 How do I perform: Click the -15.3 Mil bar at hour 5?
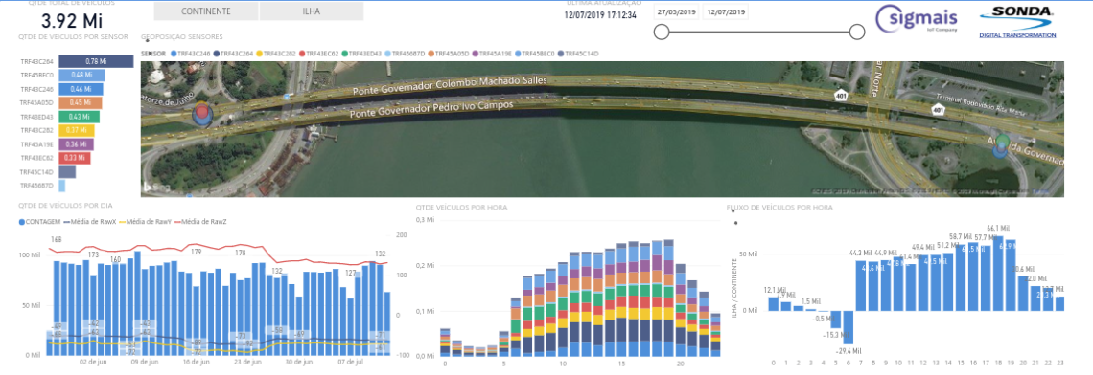click(x=835, y=320)
